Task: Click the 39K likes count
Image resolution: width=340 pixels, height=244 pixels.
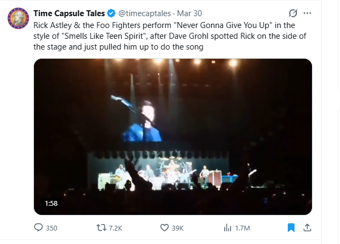Action: (x=178, y=228)
